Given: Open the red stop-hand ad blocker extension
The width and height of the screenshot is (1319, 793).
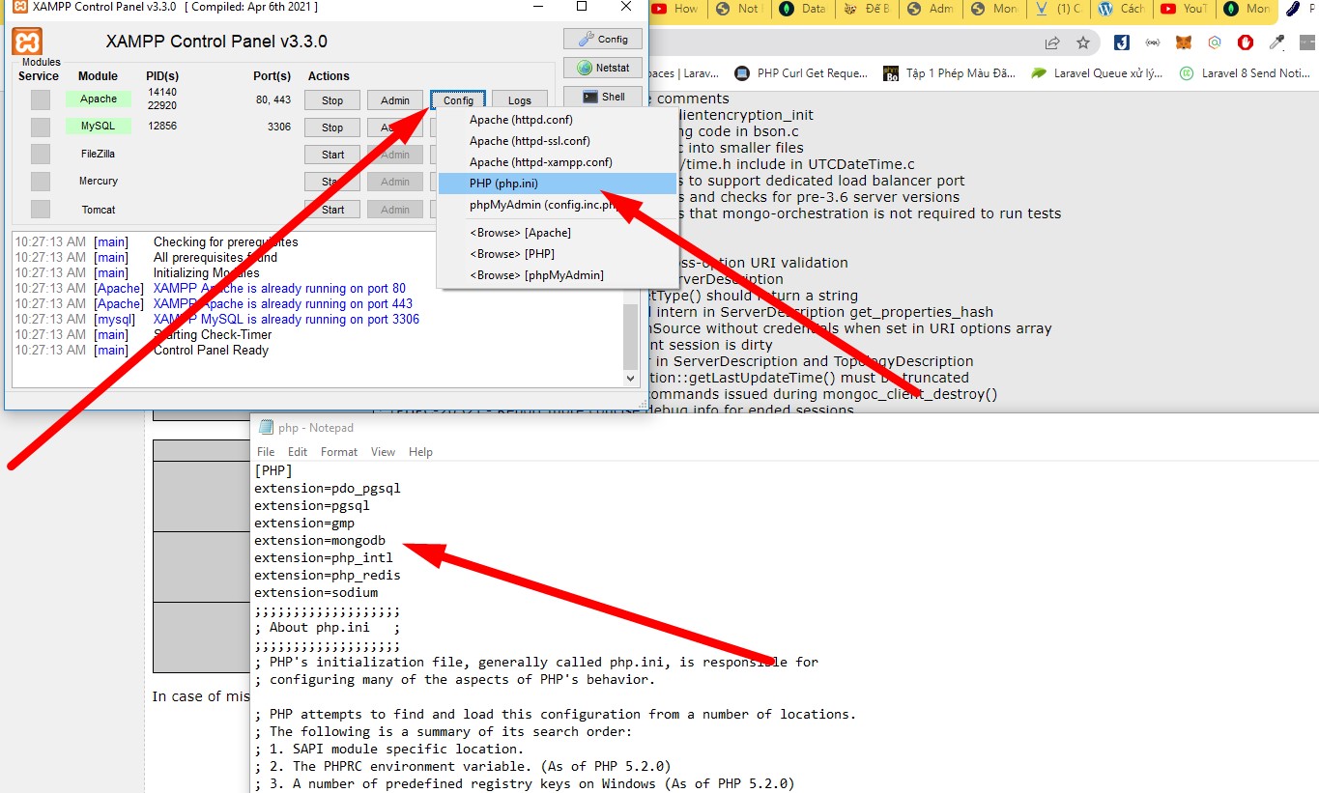Looking at the screenshot, I should 1246,42.
